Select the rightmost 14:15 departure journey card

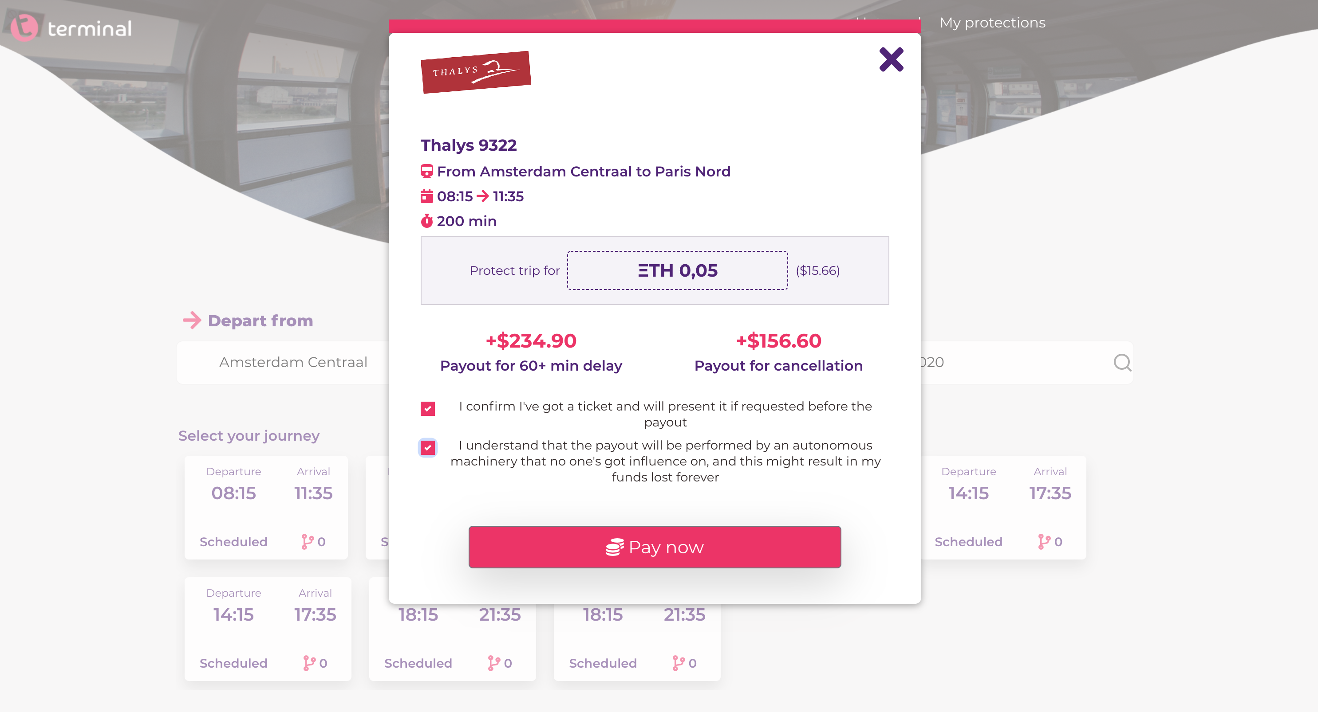(x=1003, y=508)
